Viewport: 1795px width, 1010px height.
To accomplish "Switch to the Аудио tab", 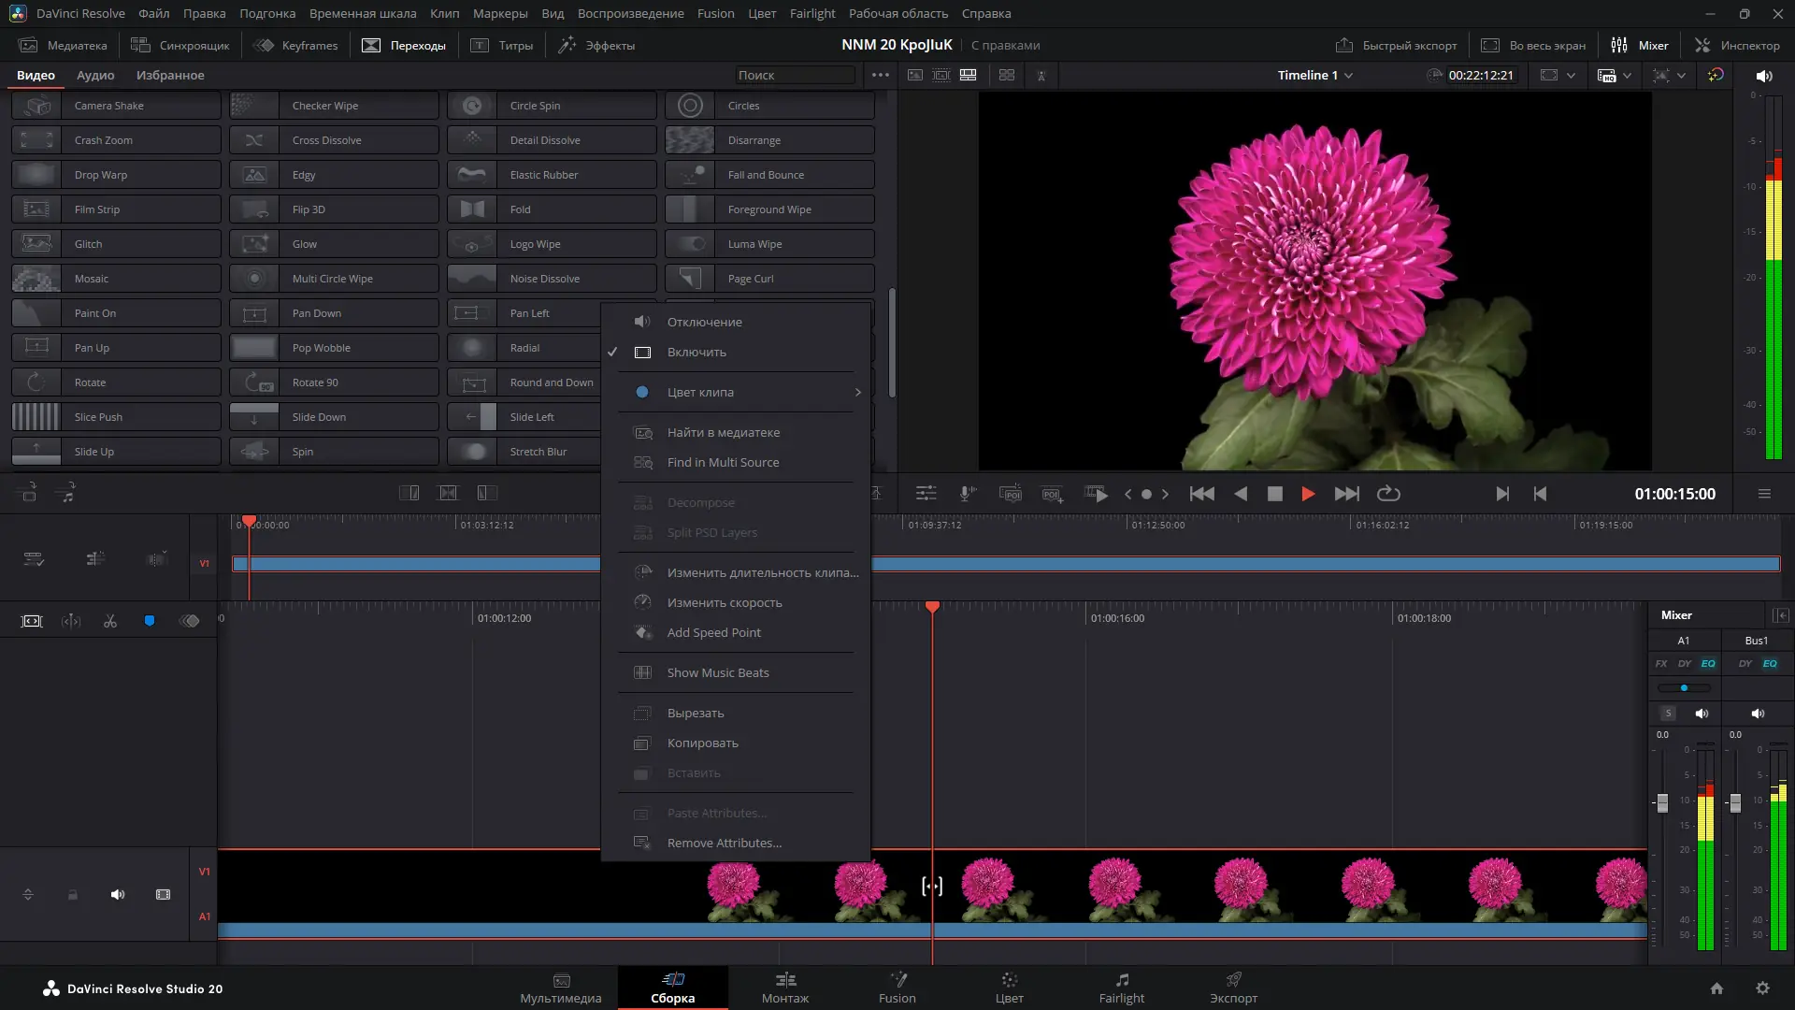I will tap(95, 75).
